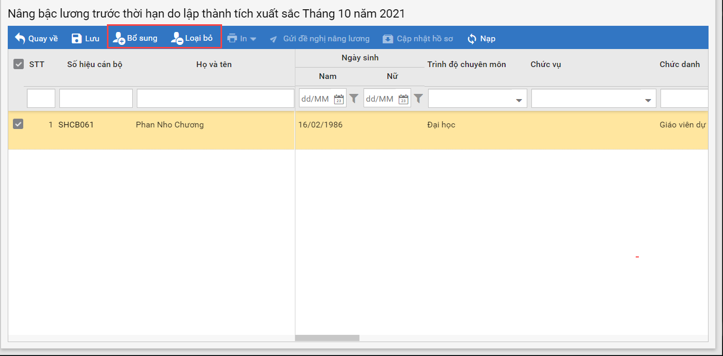Click the Loại bỏ remove-person icon
Viewport: 723px width, 356px height.
(x=177, y=39)
